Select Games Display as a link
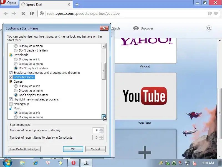 [16, 86]
